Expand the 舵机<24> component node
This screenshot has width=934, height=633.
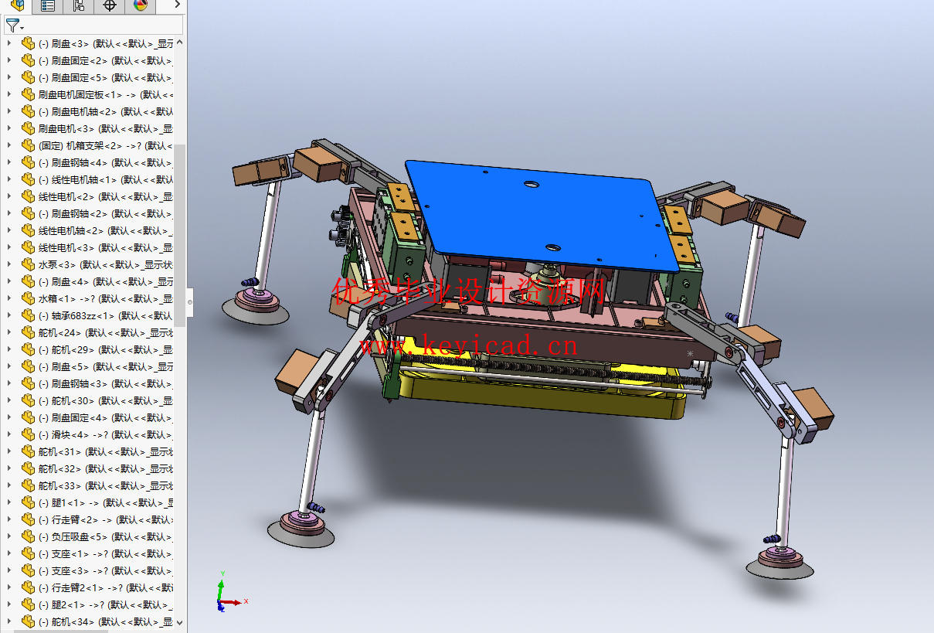9,332
